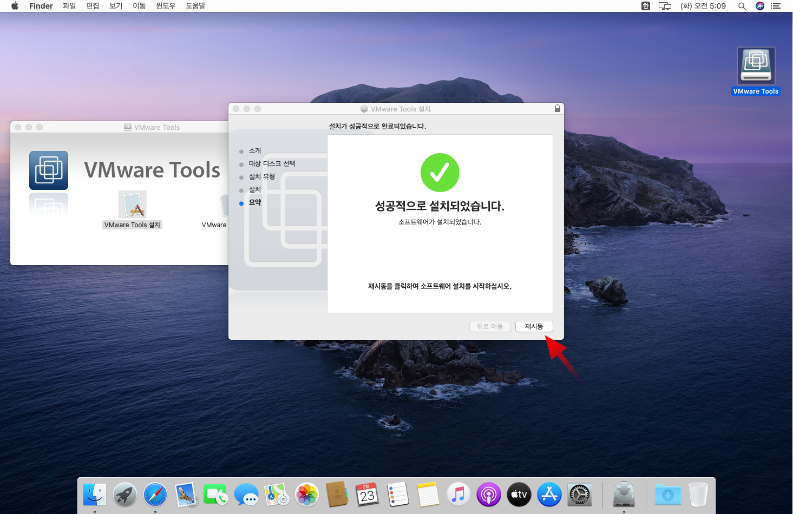Viewport: 793px width, 514px height.
Task: Open the Apple TV app in the Dock
Action: pyautogui.click(x=519, y=495)
